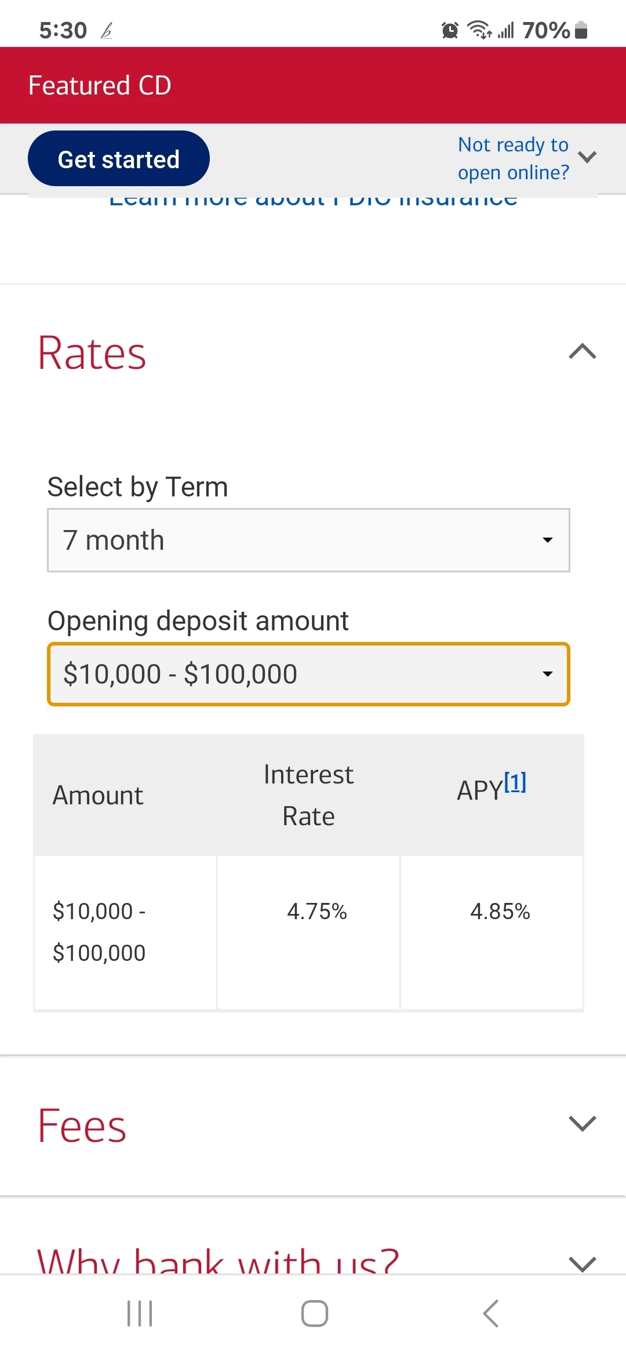Open the 'Not ready to open online?' link
626x1357 pixels.
(x=513, y=158)
